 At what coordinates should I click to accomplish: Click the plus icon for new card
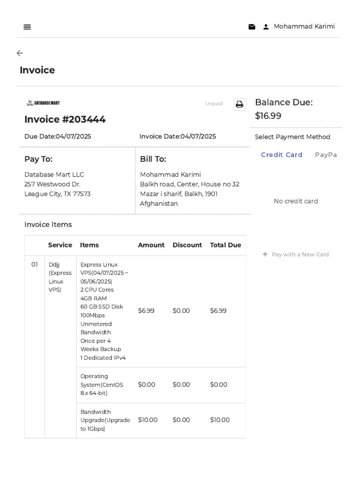(265, 254)
